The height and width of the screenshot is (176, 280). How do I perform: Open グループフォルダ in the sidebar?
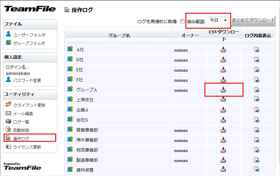click(x=29, y=43)
